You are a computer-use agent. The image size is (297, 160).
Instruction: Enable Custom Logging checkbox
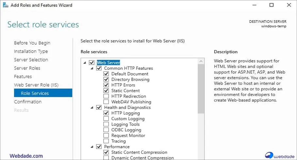(106, 119)
